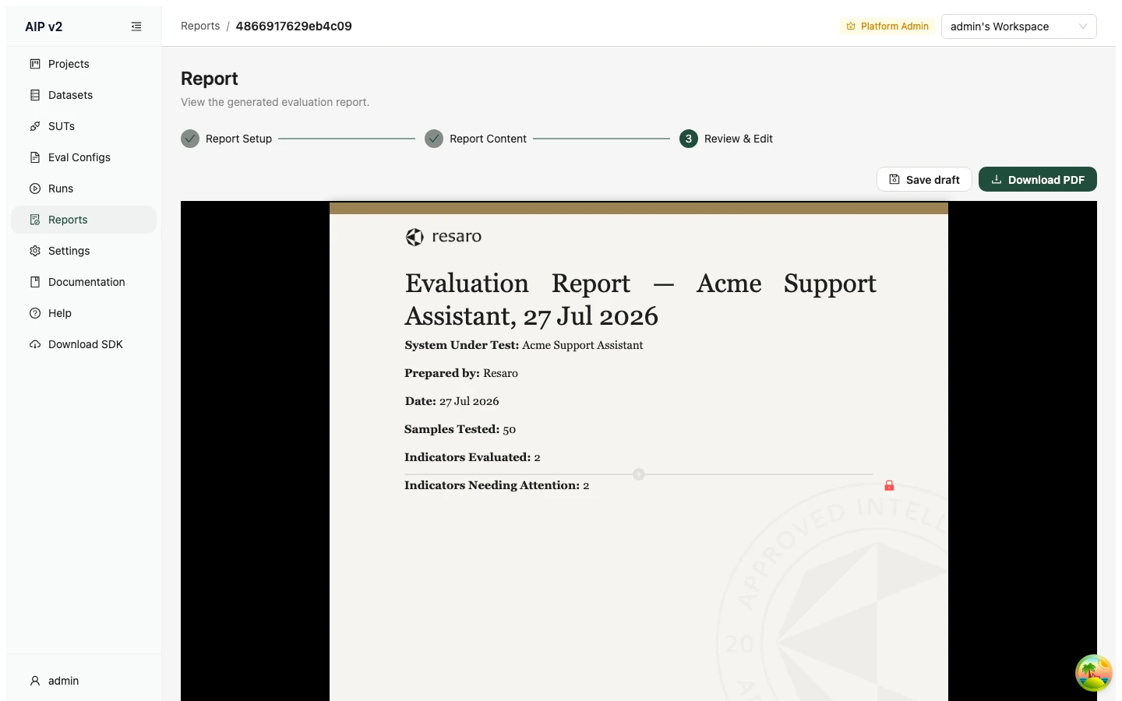The height and width of the screenshot is (701, 1122).
Task: Click step 3 number circle
Action: tap(689, 139)
